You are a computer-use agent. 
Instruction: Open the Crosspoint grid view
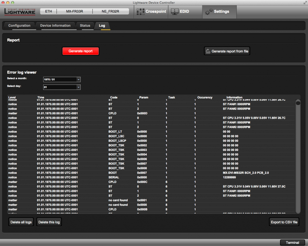coord(151,12)
